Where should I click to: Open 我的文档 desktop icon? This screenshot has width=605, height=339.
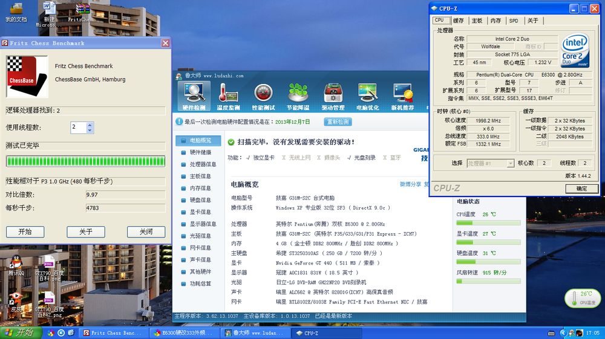(16, 12)
